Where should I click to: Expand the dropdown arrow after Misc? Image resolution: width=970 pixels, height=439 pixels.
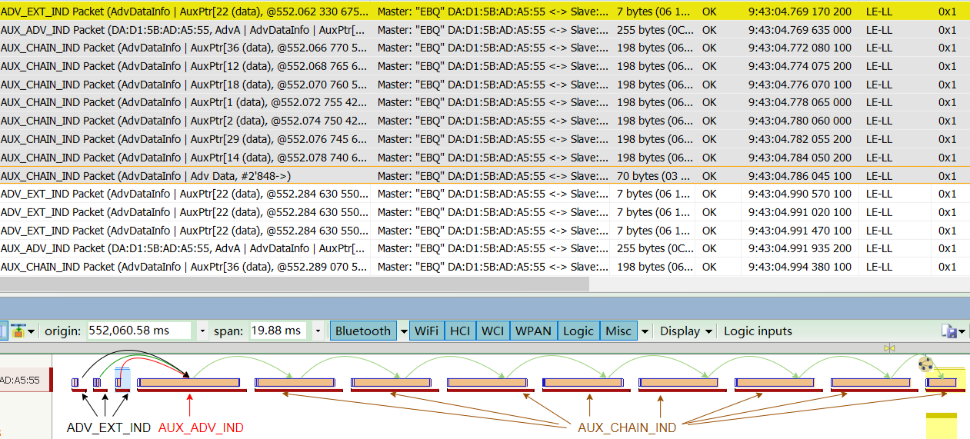[645, 331]
